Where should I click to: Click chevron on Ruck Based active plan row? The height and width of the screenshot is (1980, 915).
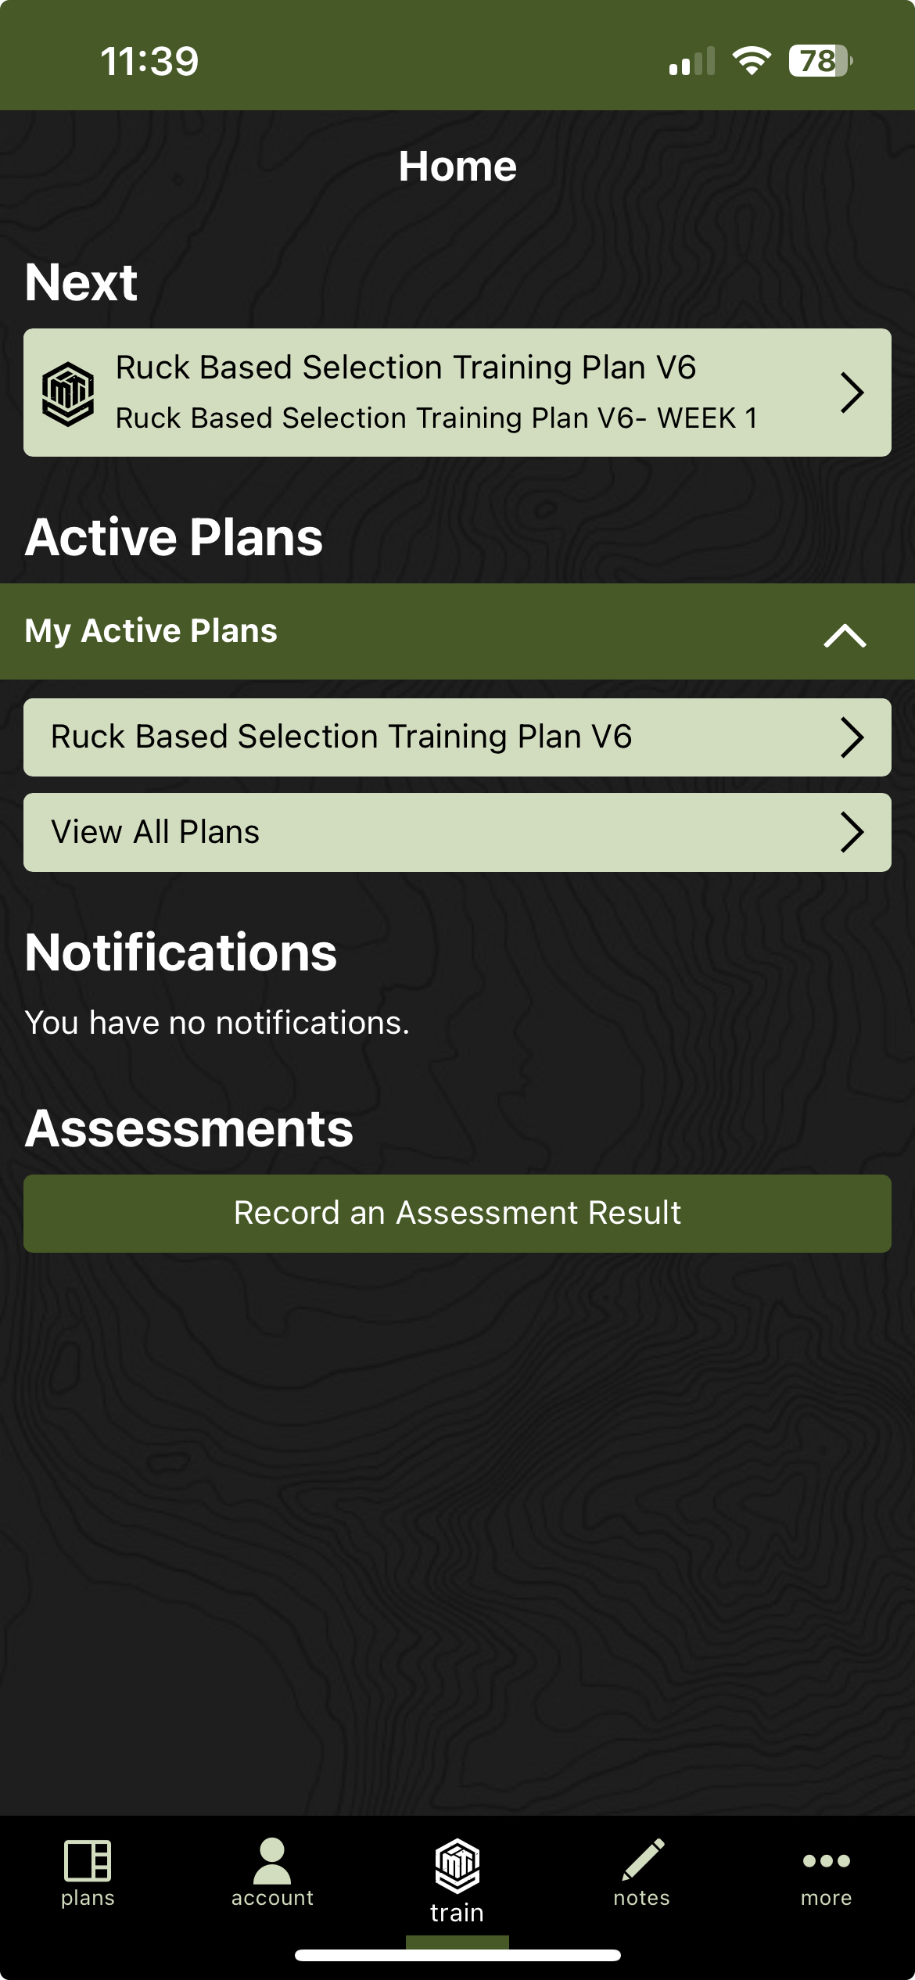[x=852, y=737]
